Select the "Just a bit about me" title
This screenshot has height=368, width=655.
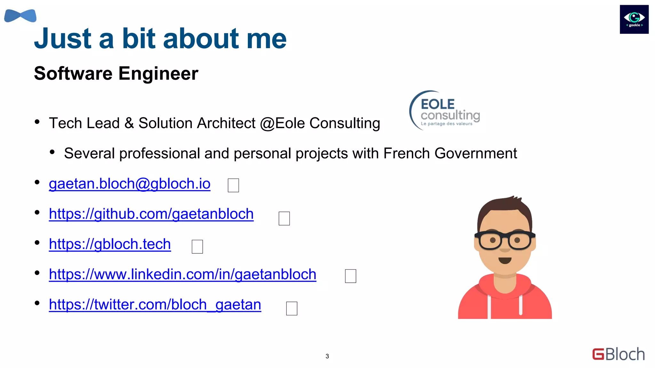click(x=160, y=38)
